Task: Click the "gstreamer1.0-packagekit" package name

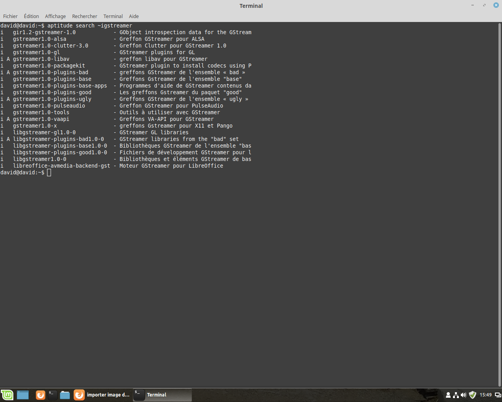Action: pos(49,66)
